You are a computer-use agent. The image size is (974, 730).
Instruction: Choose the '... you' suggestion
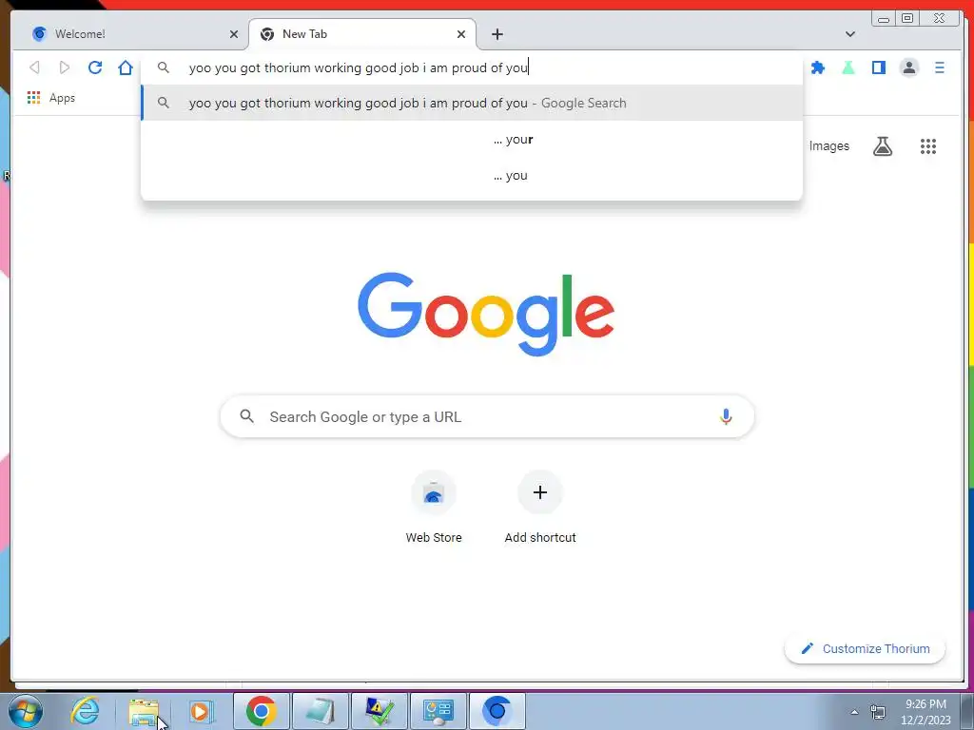point(472,175)
